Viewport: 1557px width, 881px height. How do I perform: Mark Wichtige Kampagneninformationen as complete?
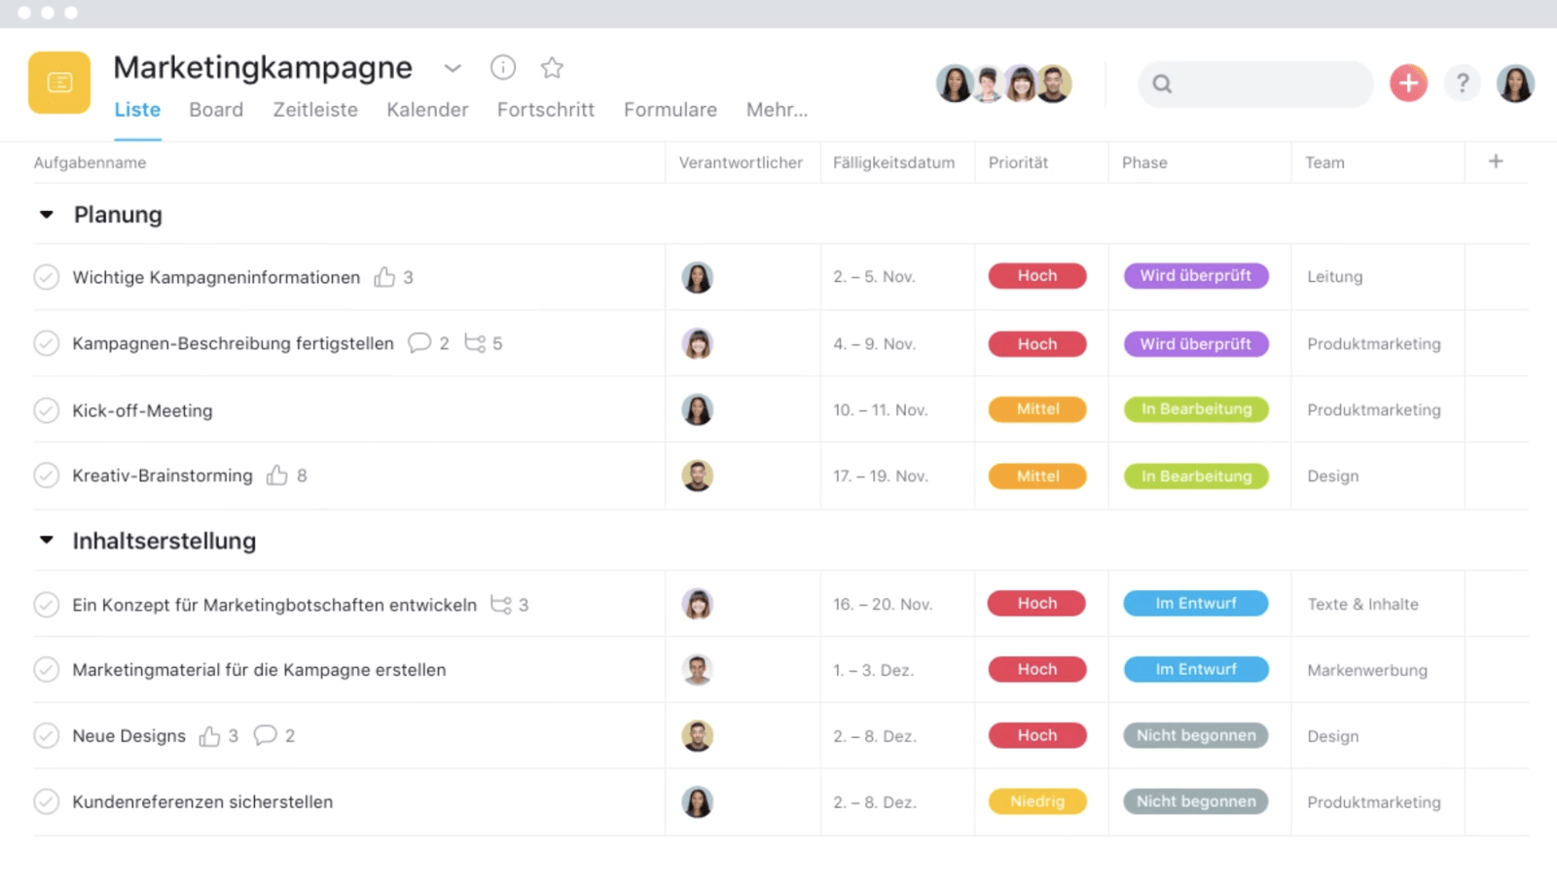pyautogui.click(x=47, y=277)
